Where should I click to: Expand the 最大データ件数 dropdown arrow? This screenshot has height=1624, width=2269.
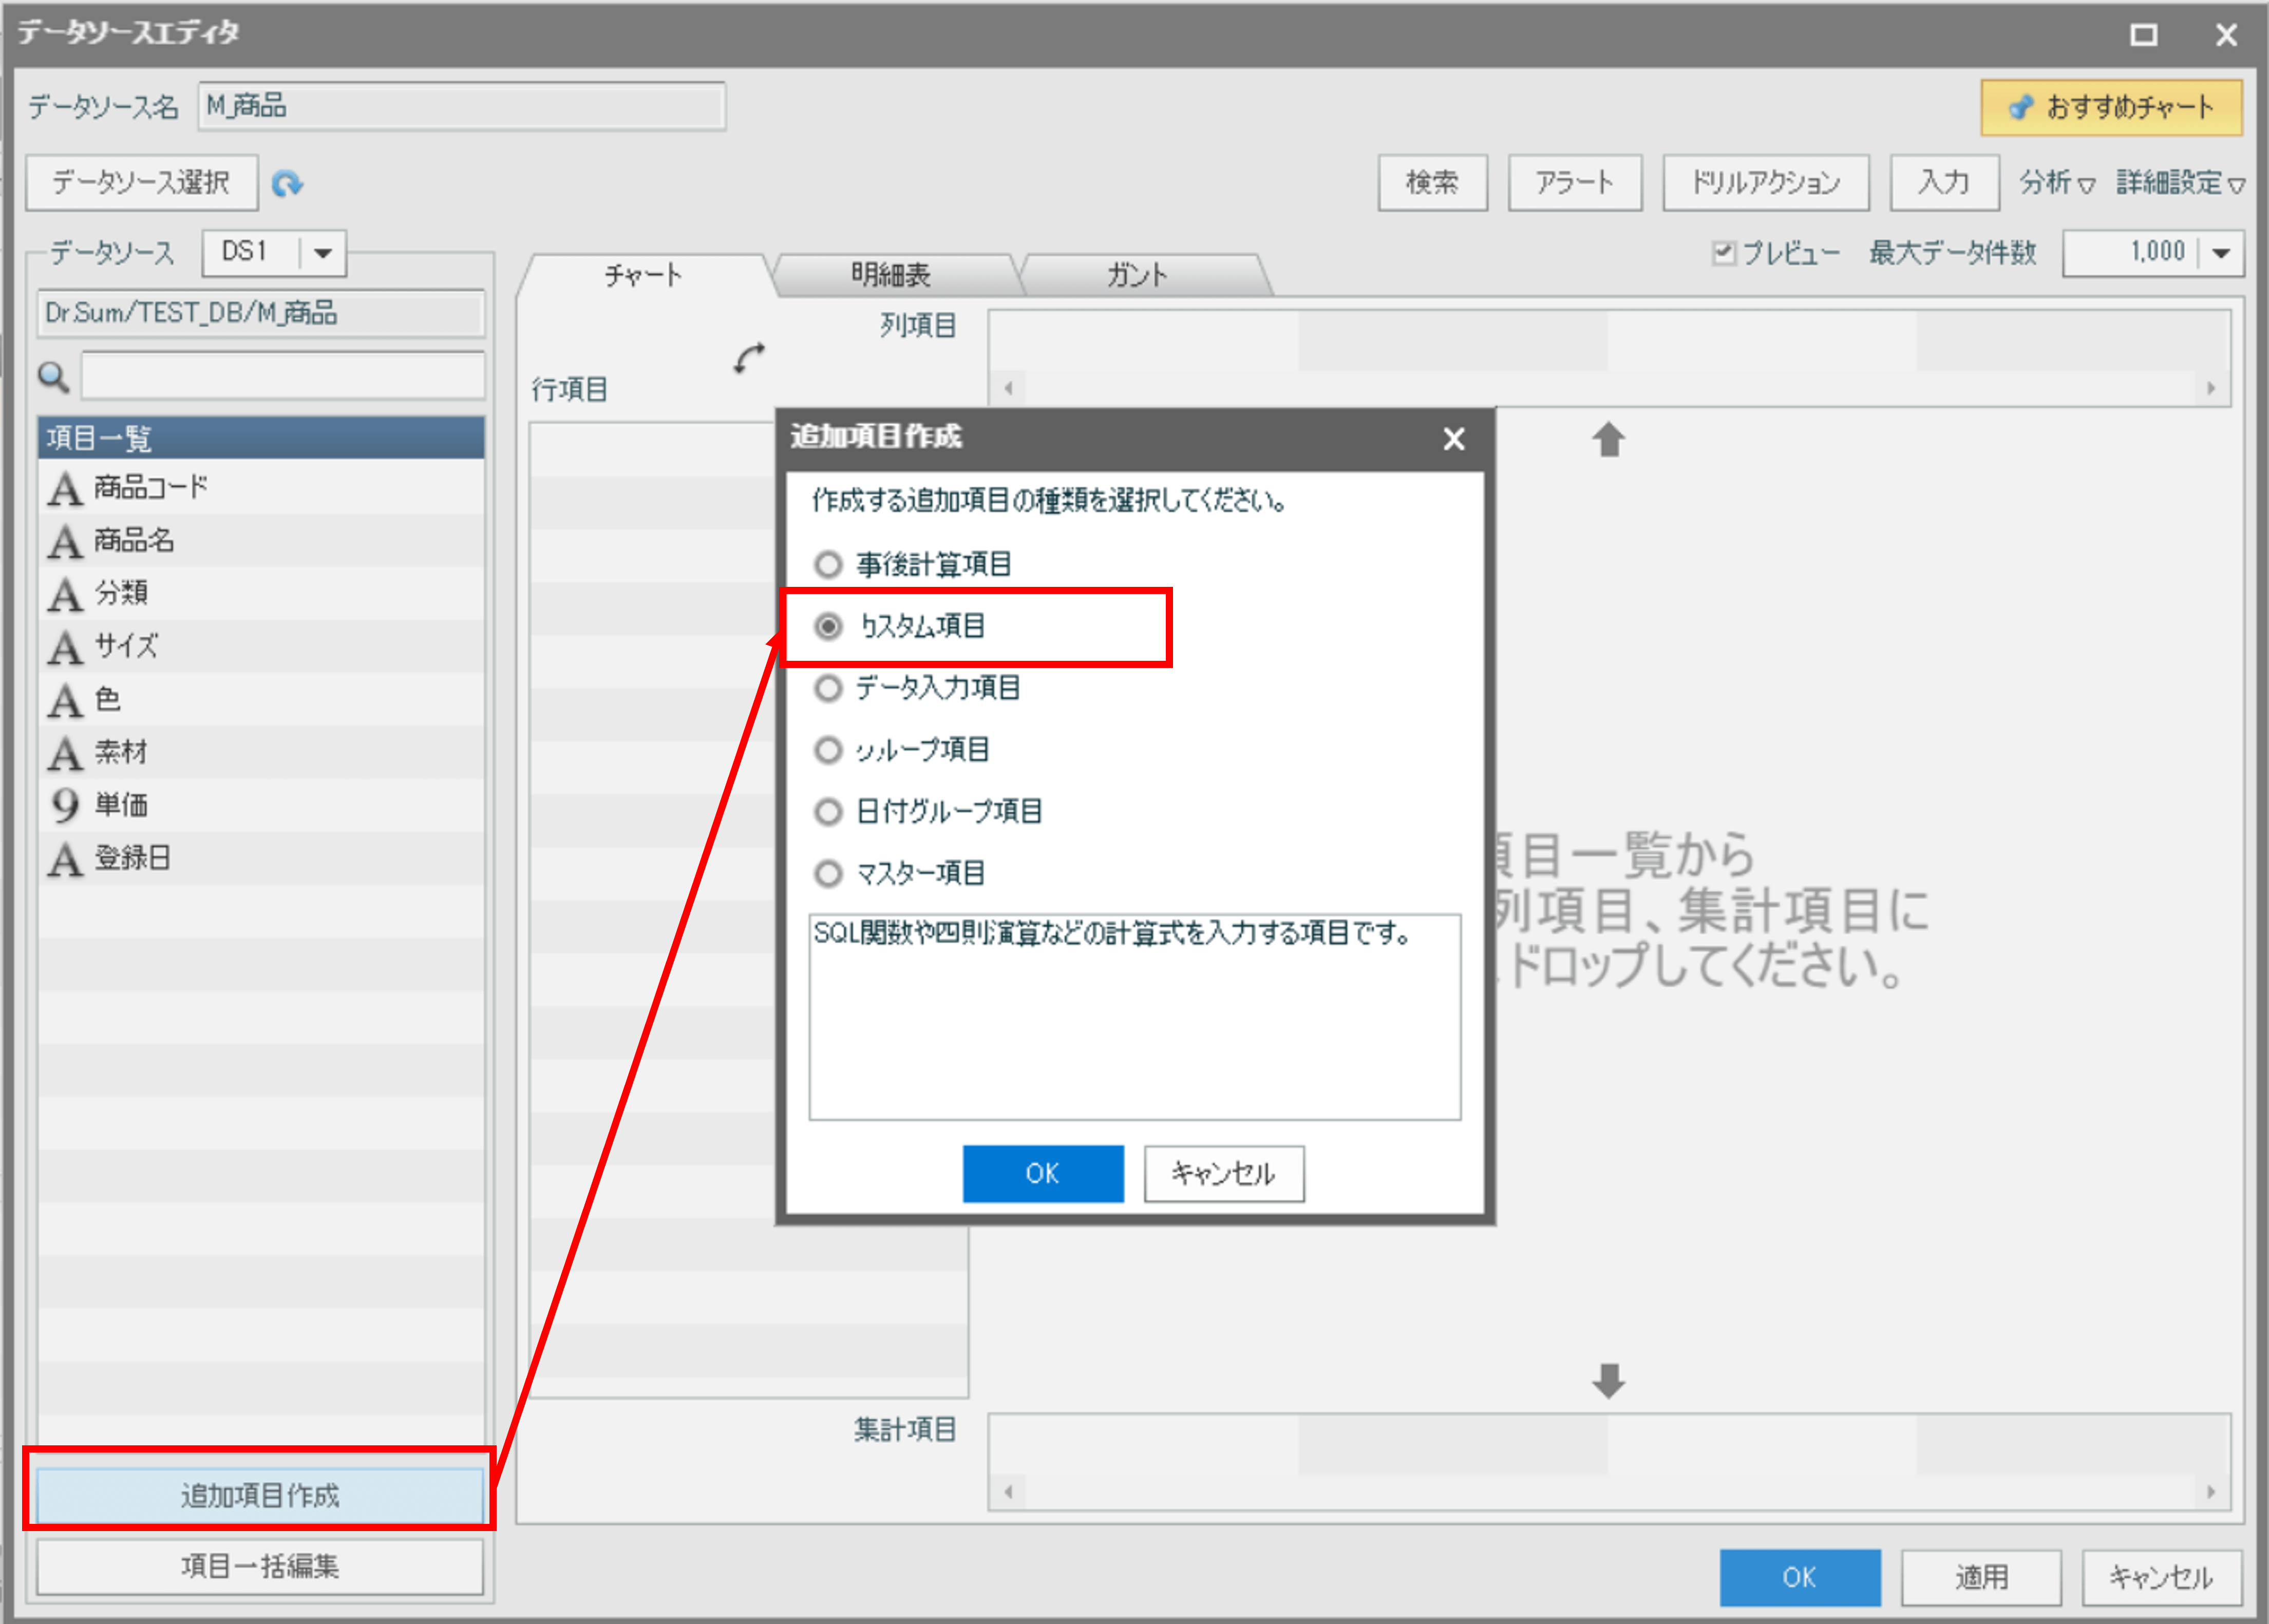(2221, 254)
